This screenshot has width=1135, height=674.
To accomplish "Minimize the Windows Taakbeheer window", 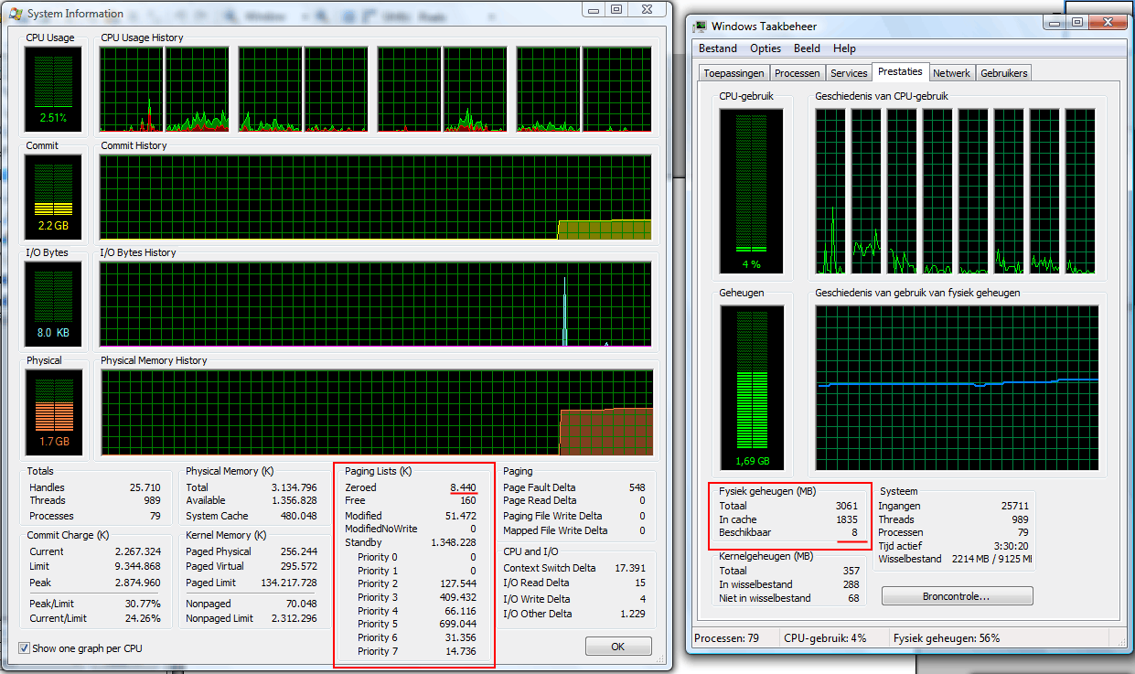I will 1053,23.
